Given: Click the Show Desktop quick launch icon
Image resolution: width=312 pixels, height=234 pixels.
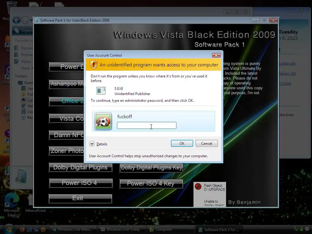Looking at the screenshot, I should tap(29, 229).
